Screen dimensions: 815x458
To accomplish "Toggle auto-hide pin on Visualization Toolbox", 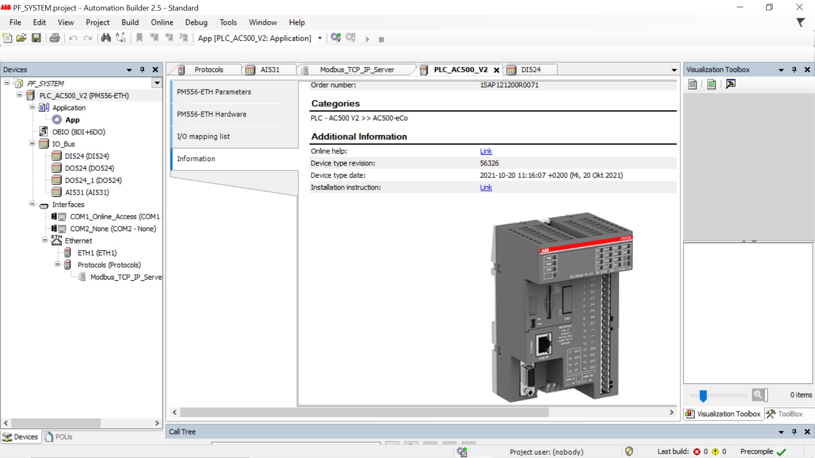I will (794, 70).
